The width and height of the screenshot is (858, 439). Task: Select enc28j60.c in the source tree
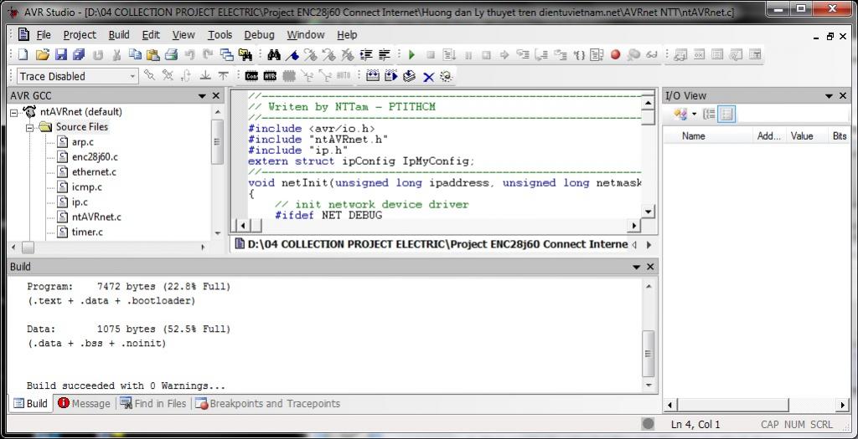click(x=94, y=157)
